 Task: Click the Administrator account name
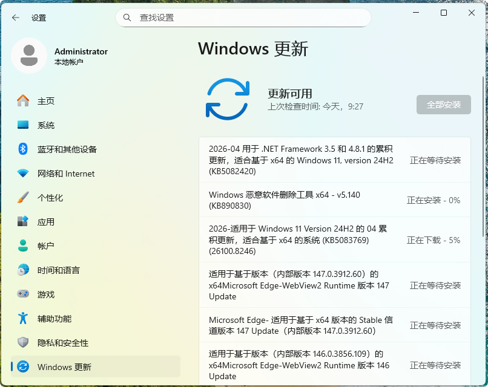(81, 51)
